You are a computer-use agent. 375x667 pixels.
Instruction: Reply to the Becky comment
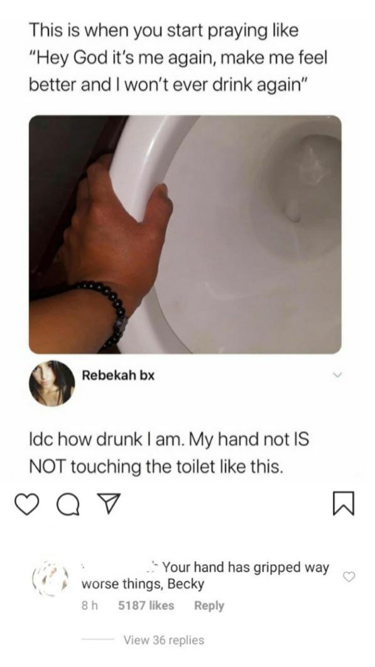tap(209, 605)
